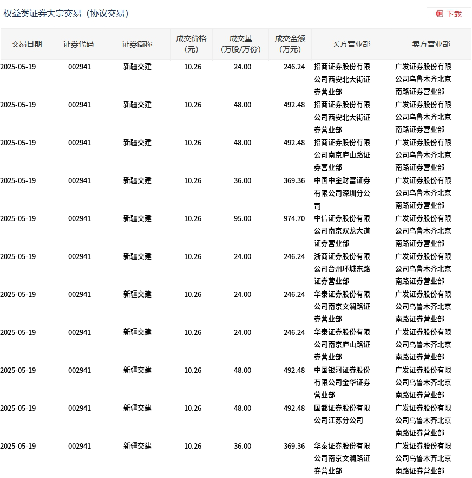Click the 证券简称 column header
Image resolution: width=472 pixels, height=478 pixels.
tap(137, 44)
